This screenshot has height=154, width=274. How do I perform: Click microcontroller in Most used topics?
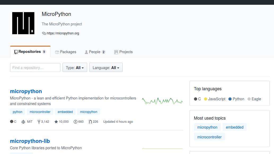tap(209, 137)
